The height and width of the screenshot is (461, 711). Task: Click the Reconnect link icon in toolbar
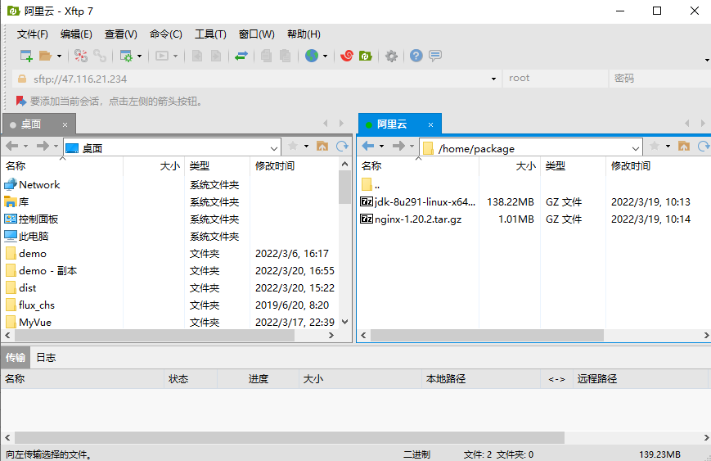coord(100,56)
